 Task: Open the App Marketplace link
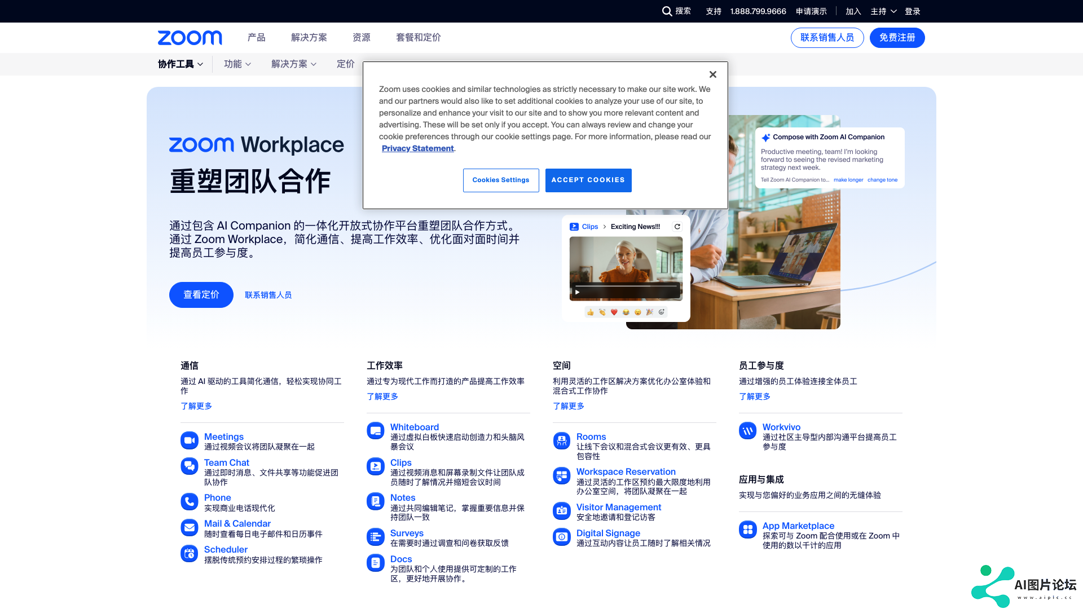(798, 526)
